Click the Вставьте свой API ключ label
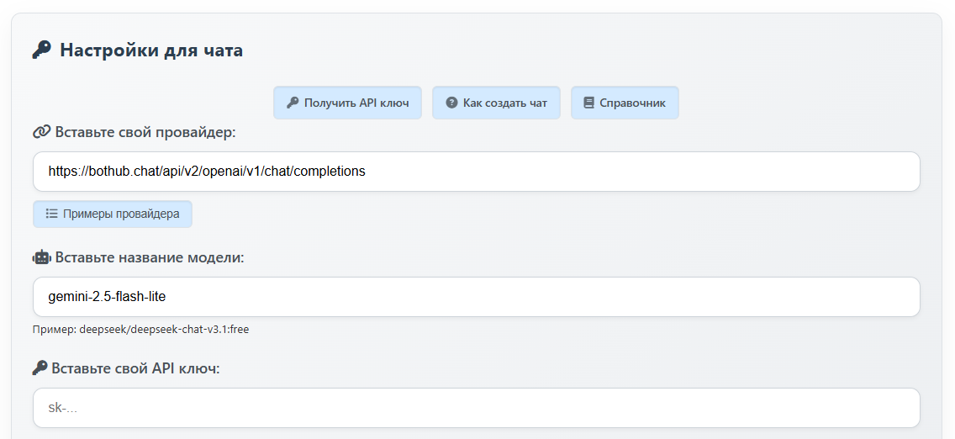The image size is (955, 439). point(136,368)
